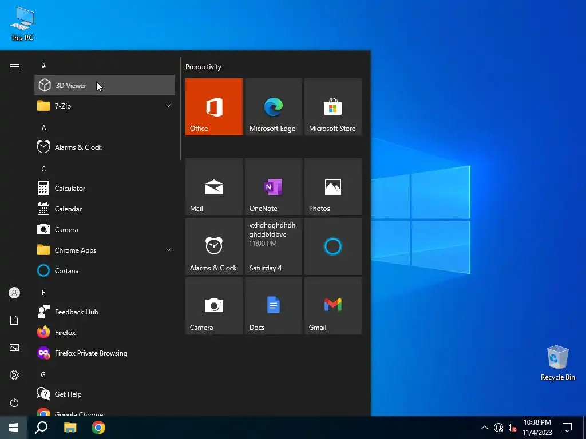Viewport: 586px width, 439px height.
Task: Open Documents from Start sidebar
Action: point(14,320)
